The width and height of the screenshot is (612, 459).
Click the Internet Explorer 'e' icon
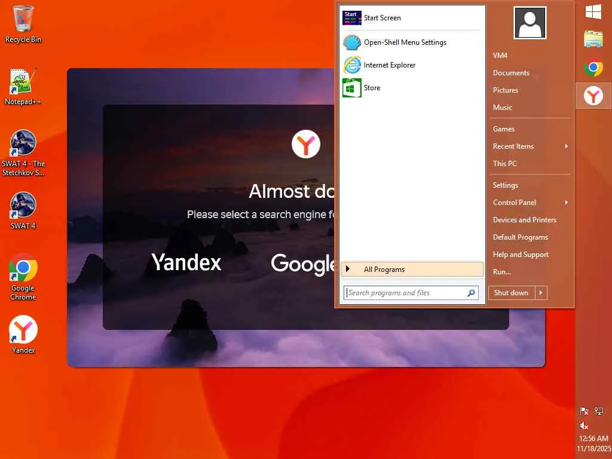(x=351, y=65)
